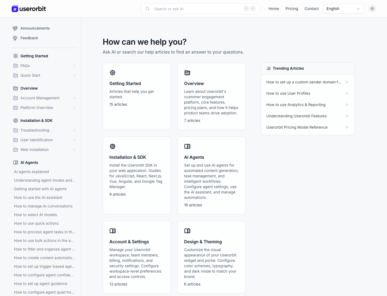This screenshot has width=387, height=296.
Task: Click Understanding agent modes sidebar item
Action: click(x=45, y=180)
